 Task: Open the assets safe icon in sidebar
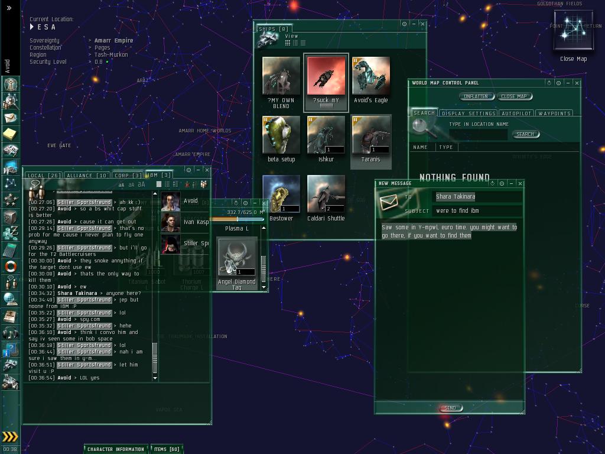10,216
